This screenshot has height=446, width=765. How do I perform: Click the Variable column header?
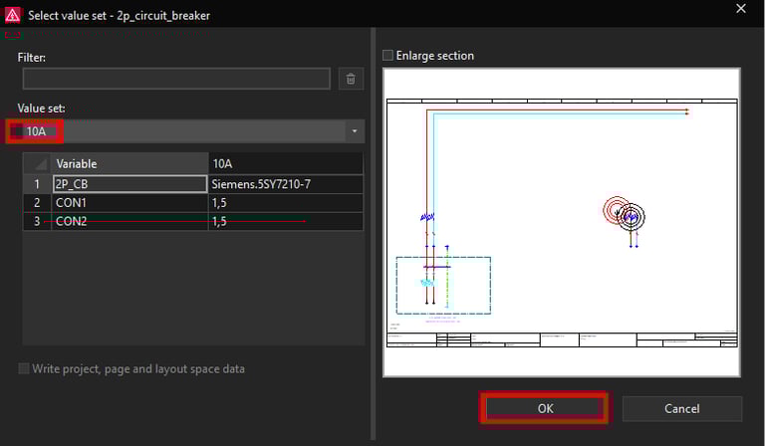tap(129, 164)
